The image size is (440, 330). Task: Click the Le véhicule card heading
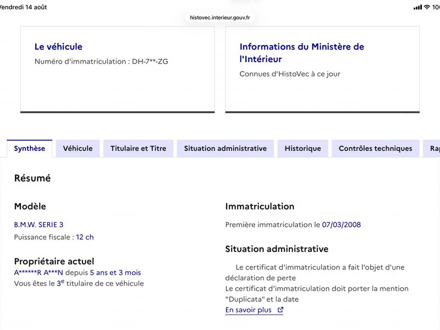(x=58, y=47)
